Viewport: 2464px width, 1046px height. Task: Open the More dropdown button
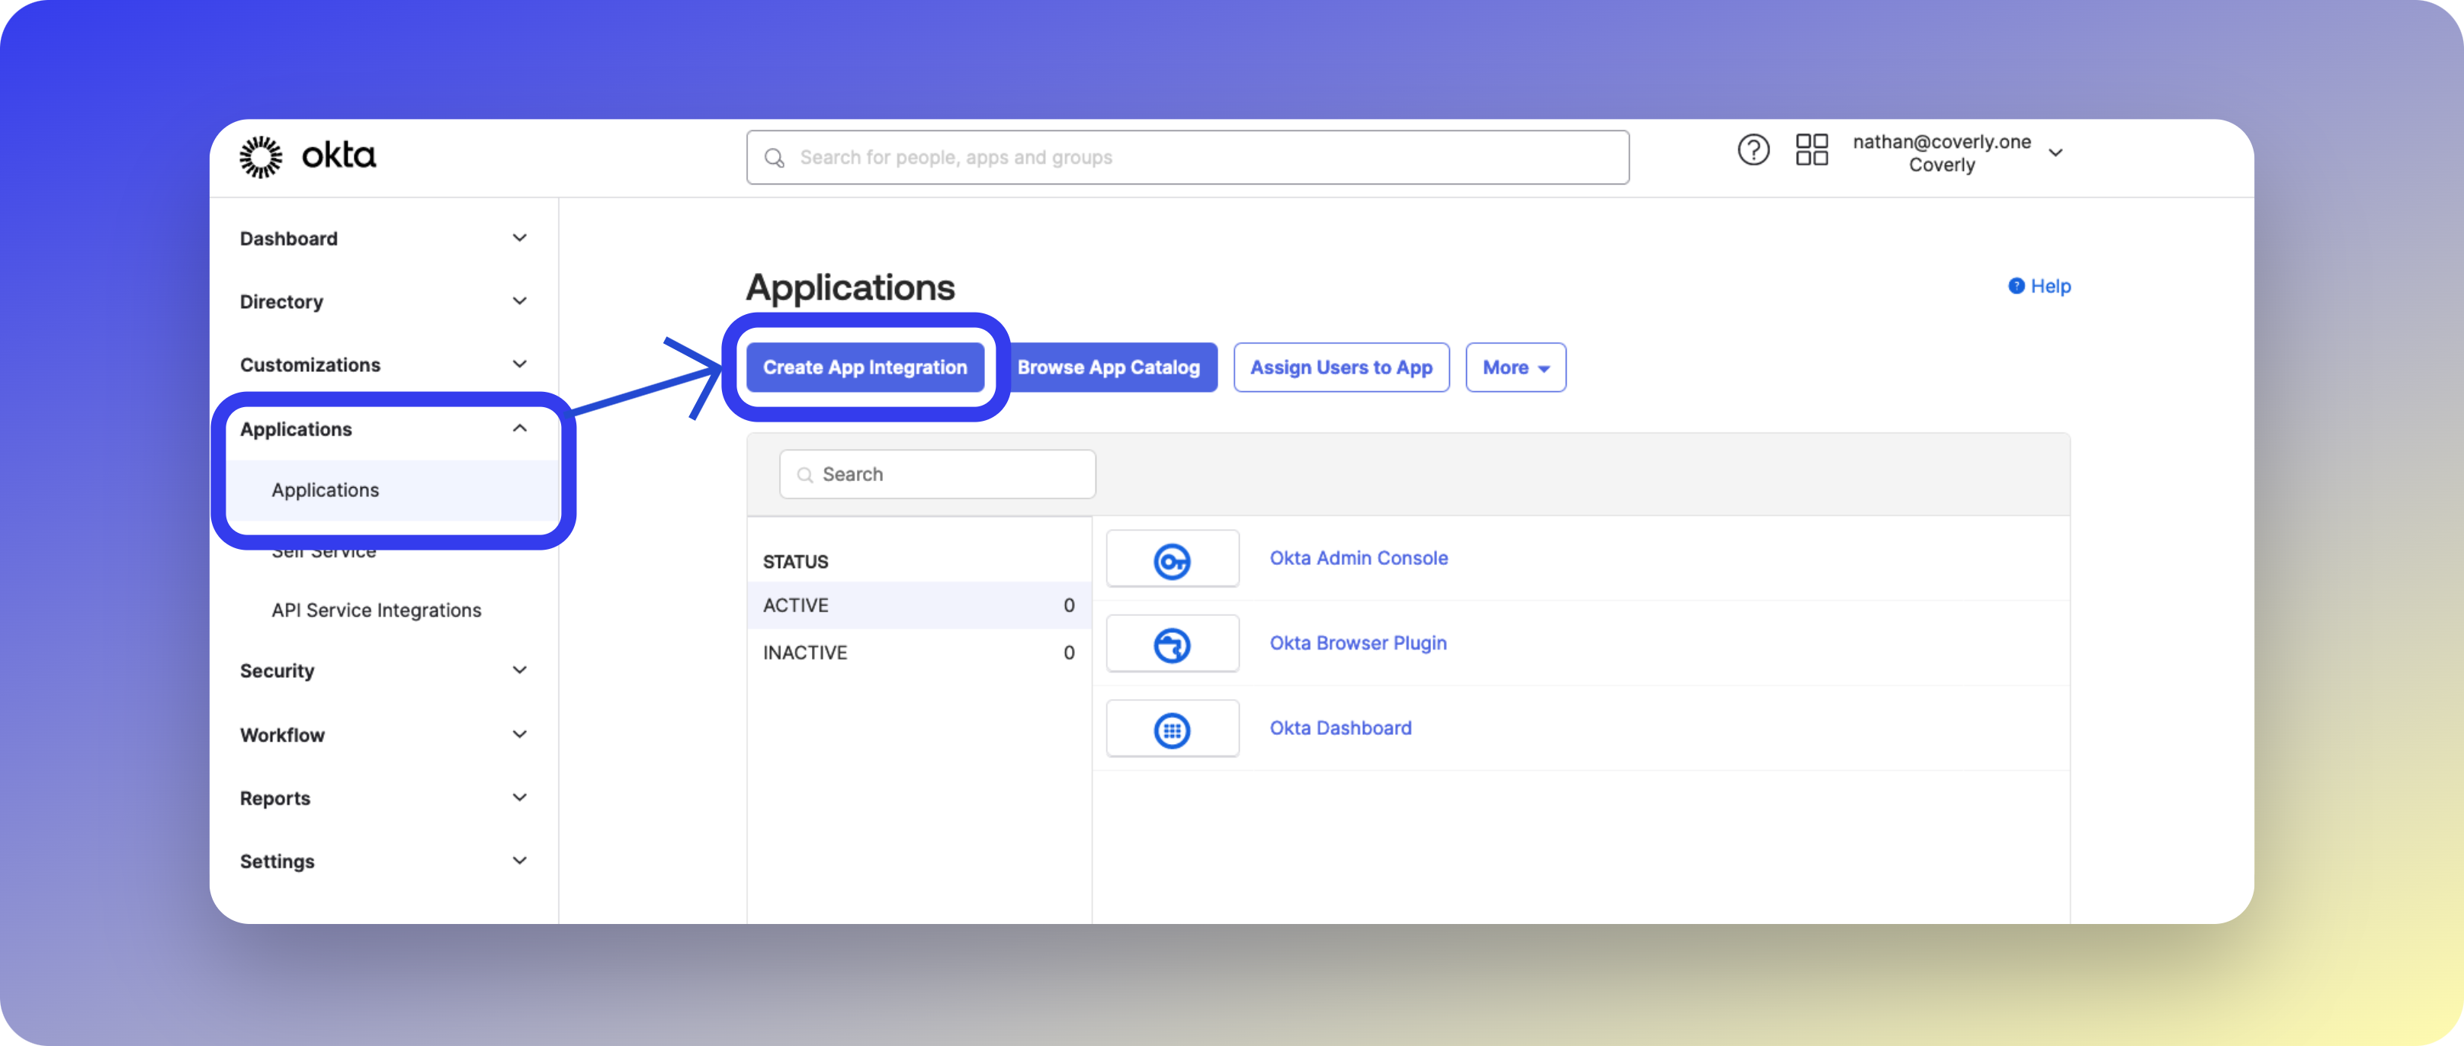coord(1515,367)
